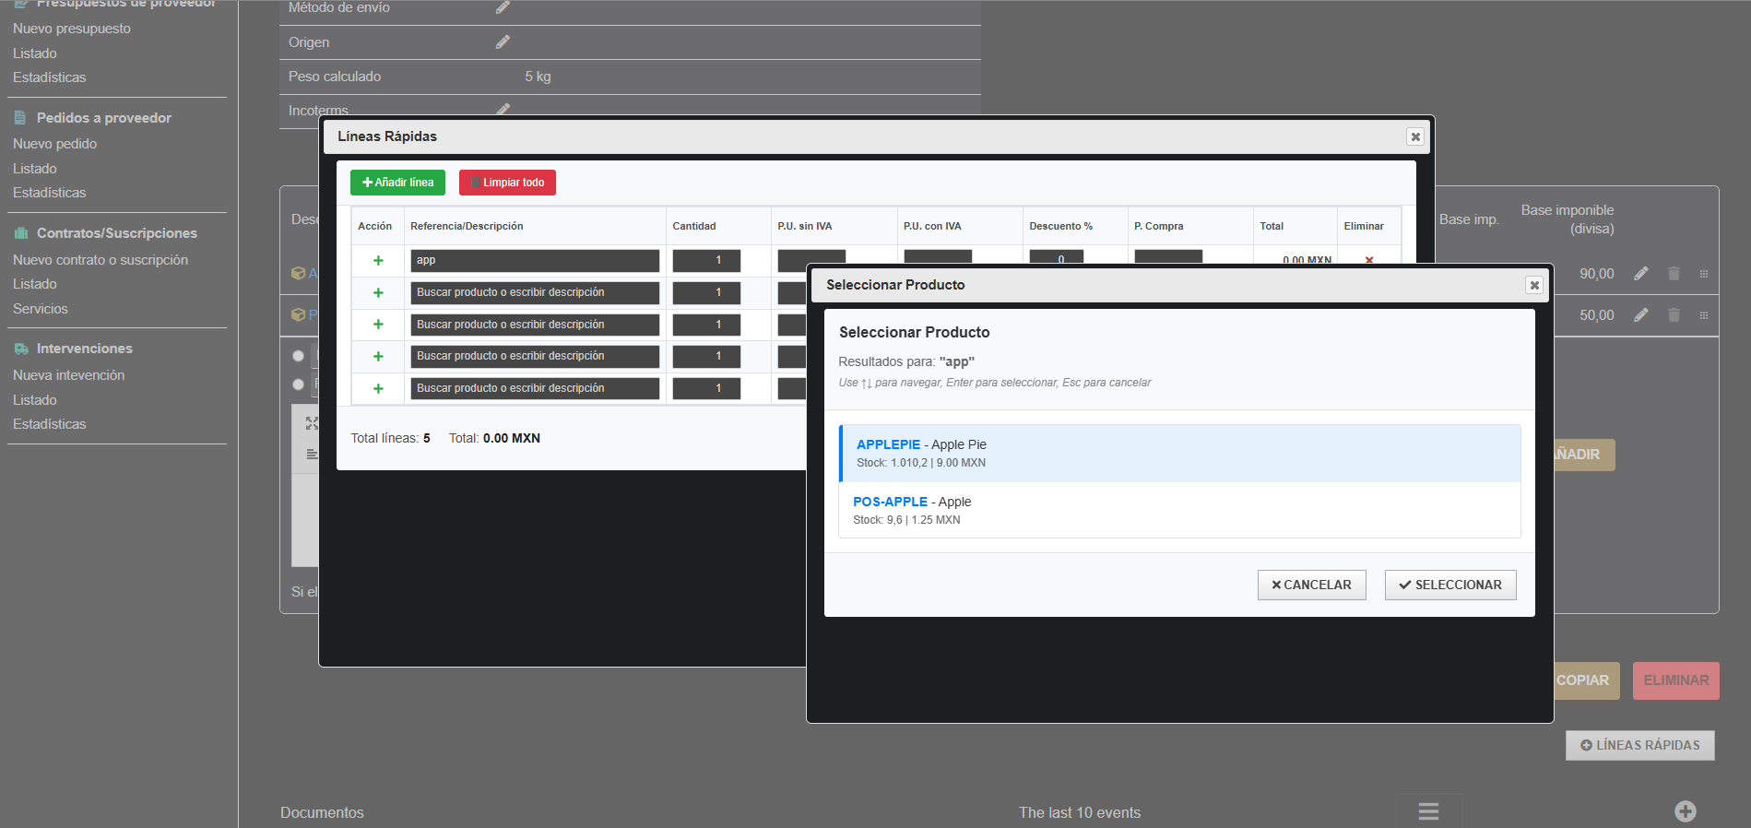This screenshot has height=828, width=1751.
Task: Click pencil icon next to 90,00 amount
Action: click(1640, 274)
